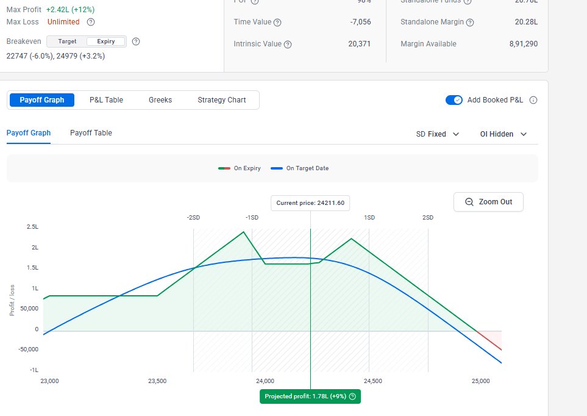Select Target breakeven option
This screenshot has height=416, width=587.
[67, 41]
